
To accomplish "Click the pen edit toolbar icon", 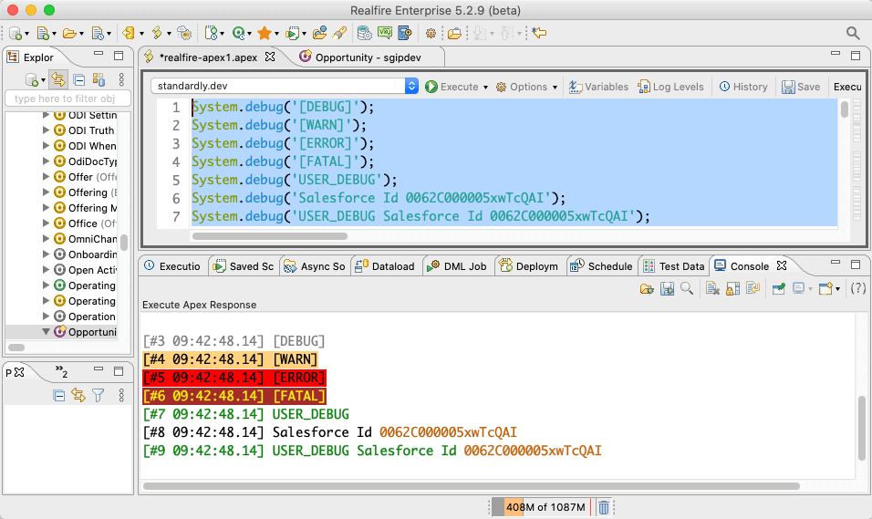I will tap(339, 34).
